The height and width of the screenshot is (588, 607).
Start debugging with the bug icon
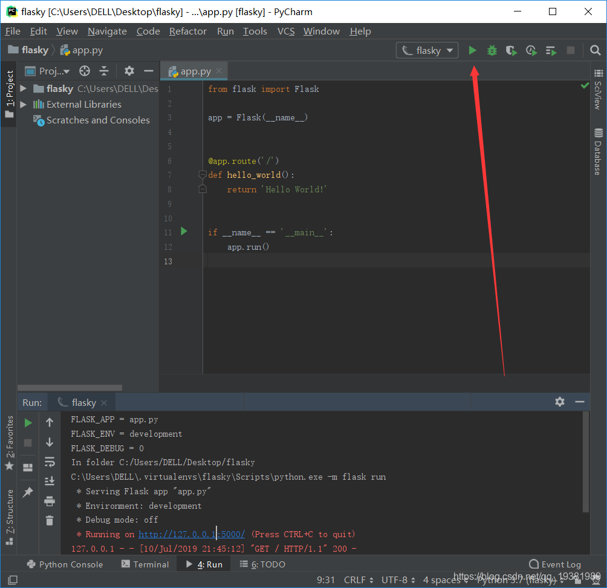click(492, 50)
